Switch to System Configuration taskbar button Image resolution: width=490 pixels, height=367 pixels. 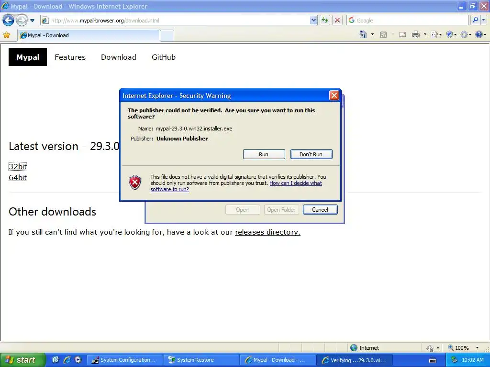tap(124, 360)
